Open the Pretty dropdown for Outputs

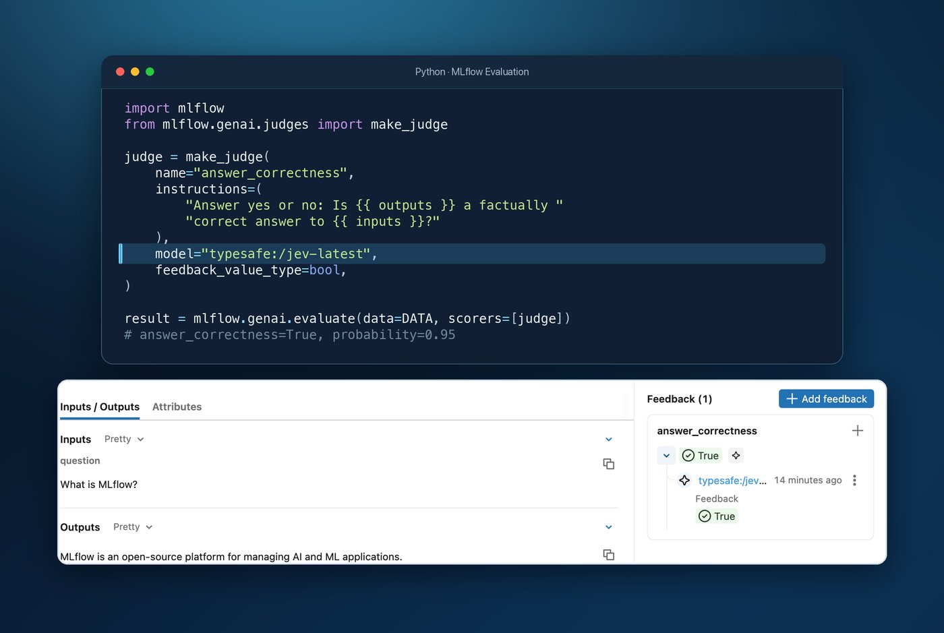(x=133, y=526)
